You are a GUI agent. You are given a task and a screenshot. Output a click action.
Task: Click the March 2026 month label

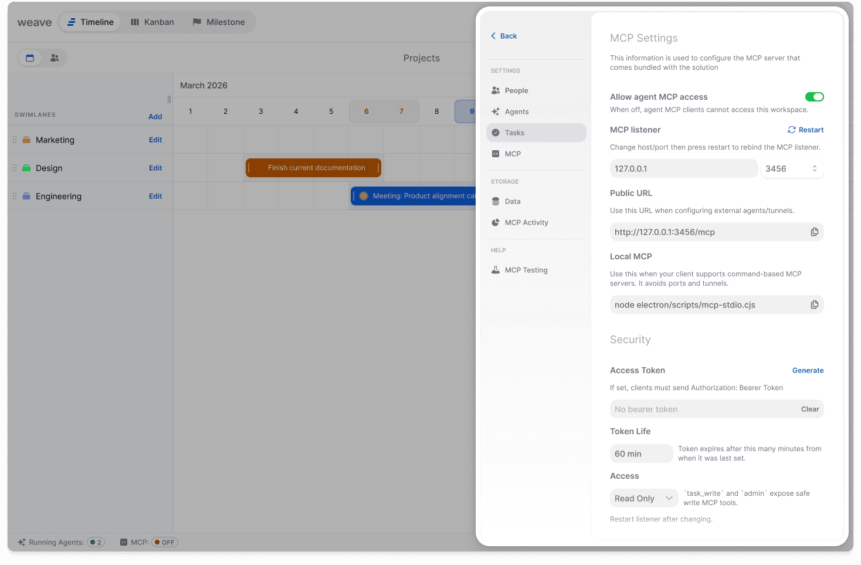pyautogui.click(x=204, y=85)
